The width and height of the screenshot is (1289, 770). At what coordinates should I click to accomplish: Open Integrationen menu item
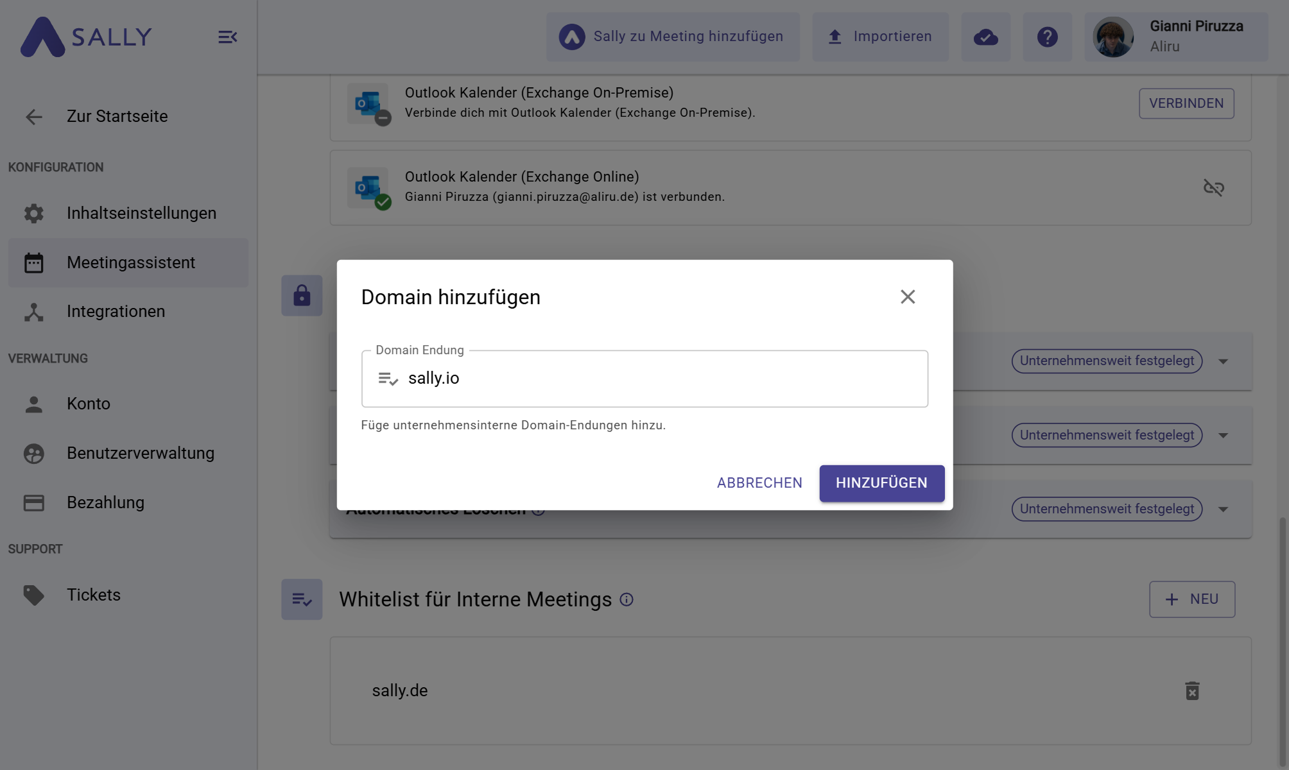coord(128,312)
